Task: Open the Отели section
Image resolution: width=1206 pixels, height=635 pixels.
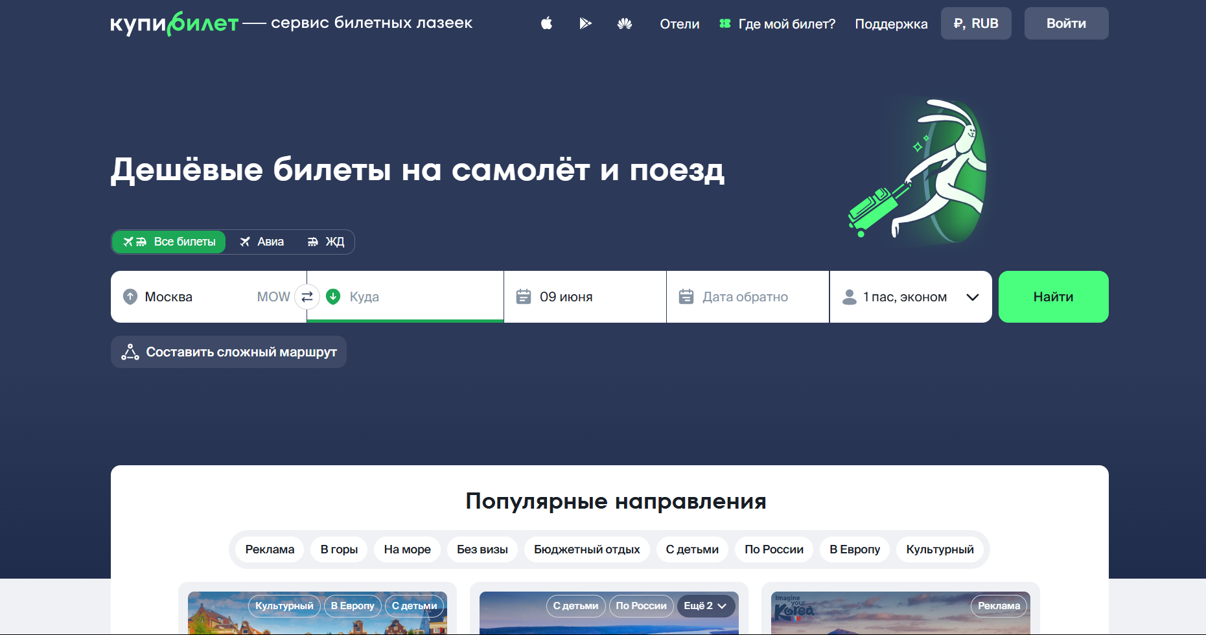Action: (680, 24)
